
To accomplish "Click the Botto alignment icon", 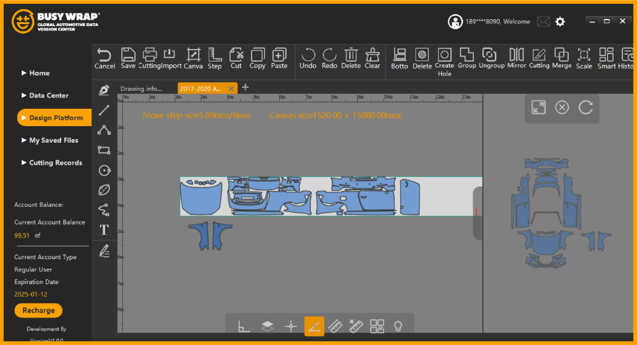I will (x=399, y=58).
